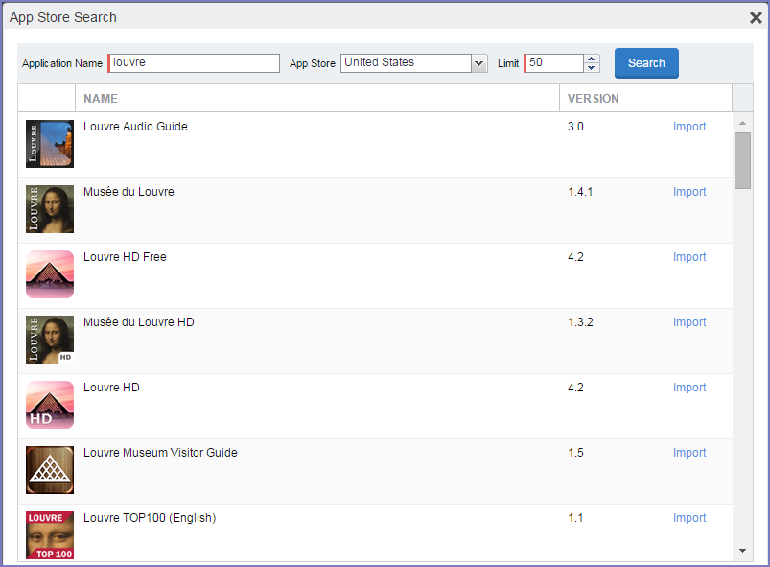The width and height of the screenshot is (770, 567).
Task: Import the Louvre Audio Guide app
Action: (x=689, y=127)
